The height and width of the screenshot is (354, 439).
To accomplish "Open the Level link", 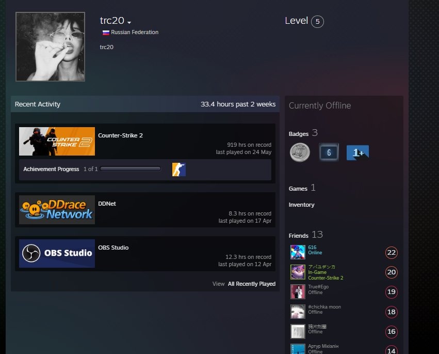I will pos(296,21).
